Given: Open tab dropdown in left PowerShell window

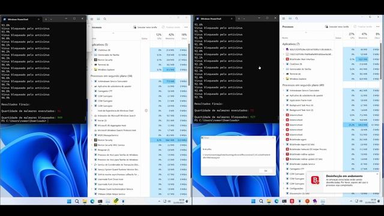Looking at the screenshot, I should pos(51,19).
